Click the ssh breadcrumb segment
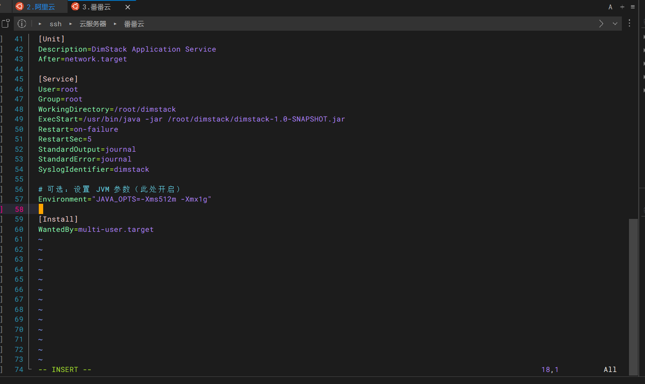The height and width of the screenshot is (384, 645). pyautogui.click(x=56, y=24)
